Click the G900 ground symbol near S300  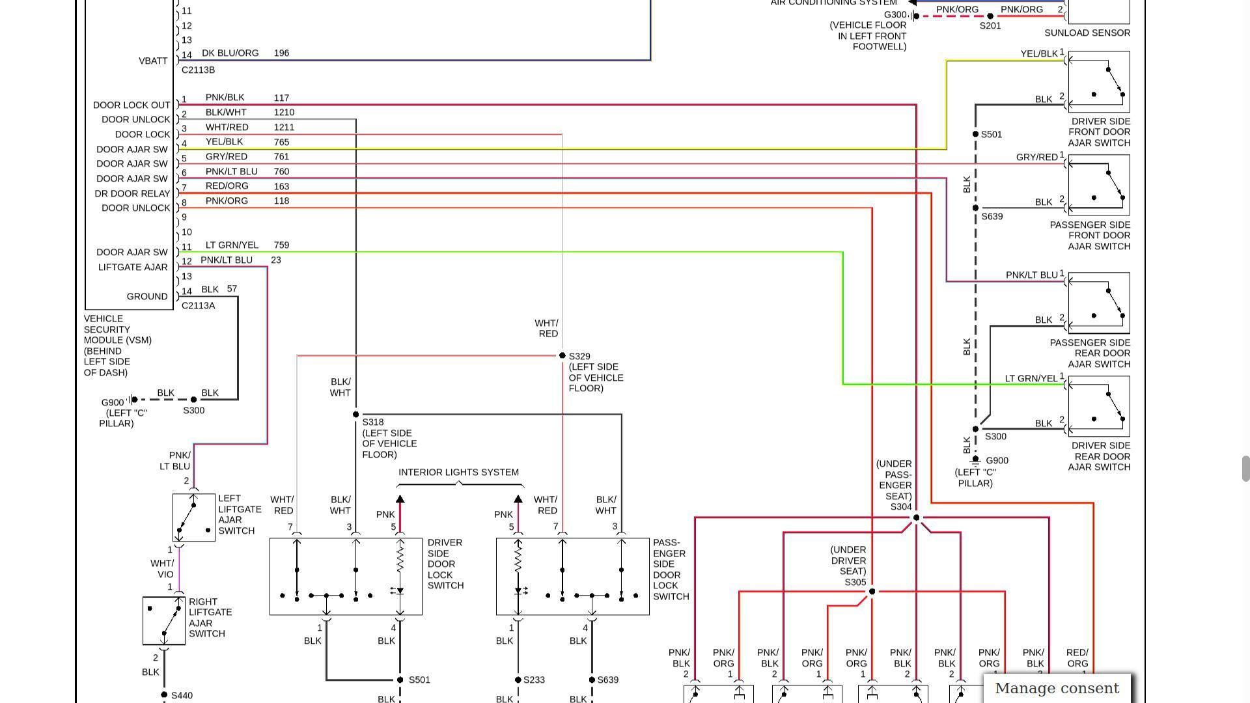(132, 400)
